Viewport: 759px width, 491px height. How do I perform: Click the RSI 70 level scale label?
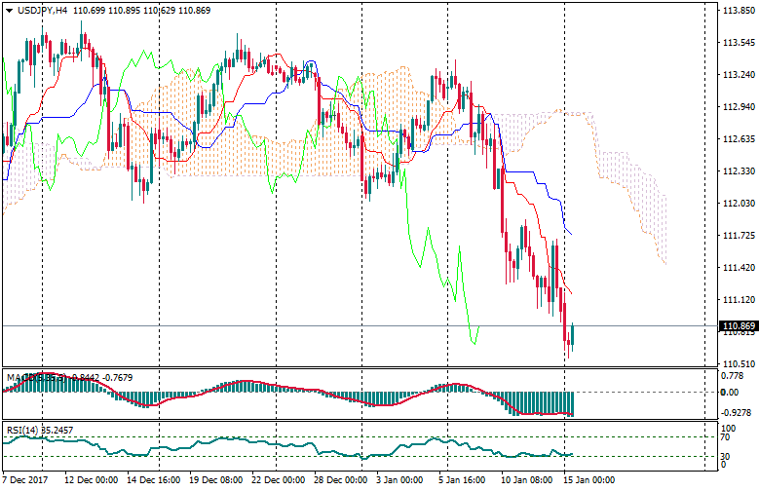(726, 436)
